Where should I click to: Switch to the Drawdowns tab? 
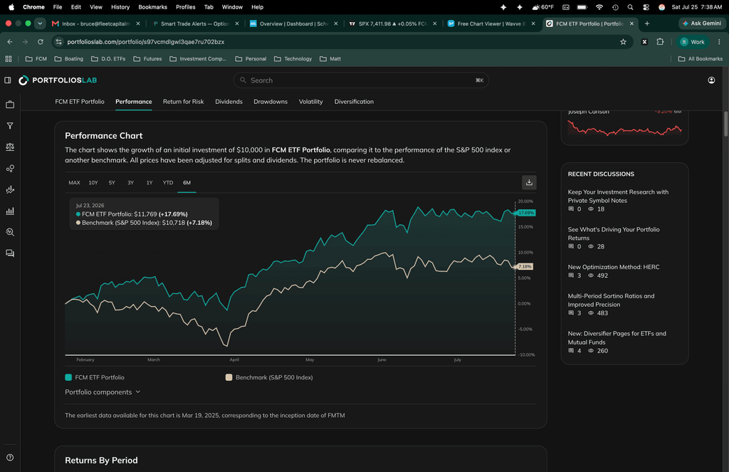(271, 101)
